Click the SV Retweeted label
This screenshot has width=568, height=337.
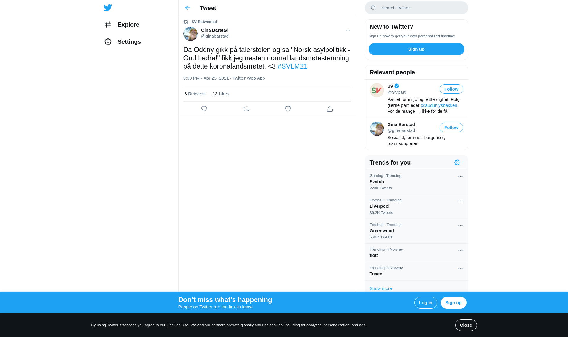tap(204, 22)
